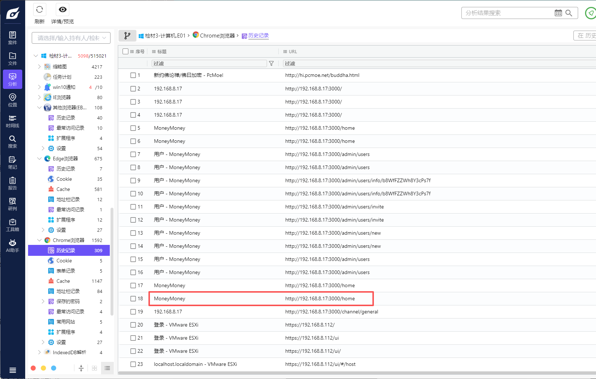Click the yellow dot tag below tree

(x=43, y=368)
